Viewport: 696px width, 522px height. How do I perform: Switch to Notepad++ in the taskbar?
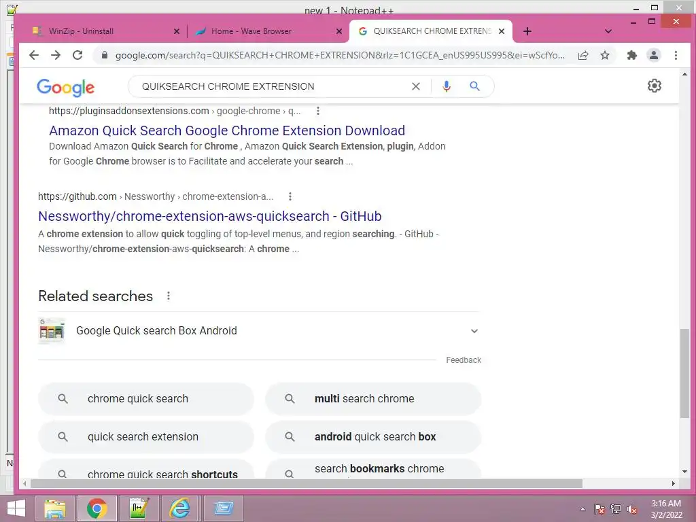tap(139, 508)
